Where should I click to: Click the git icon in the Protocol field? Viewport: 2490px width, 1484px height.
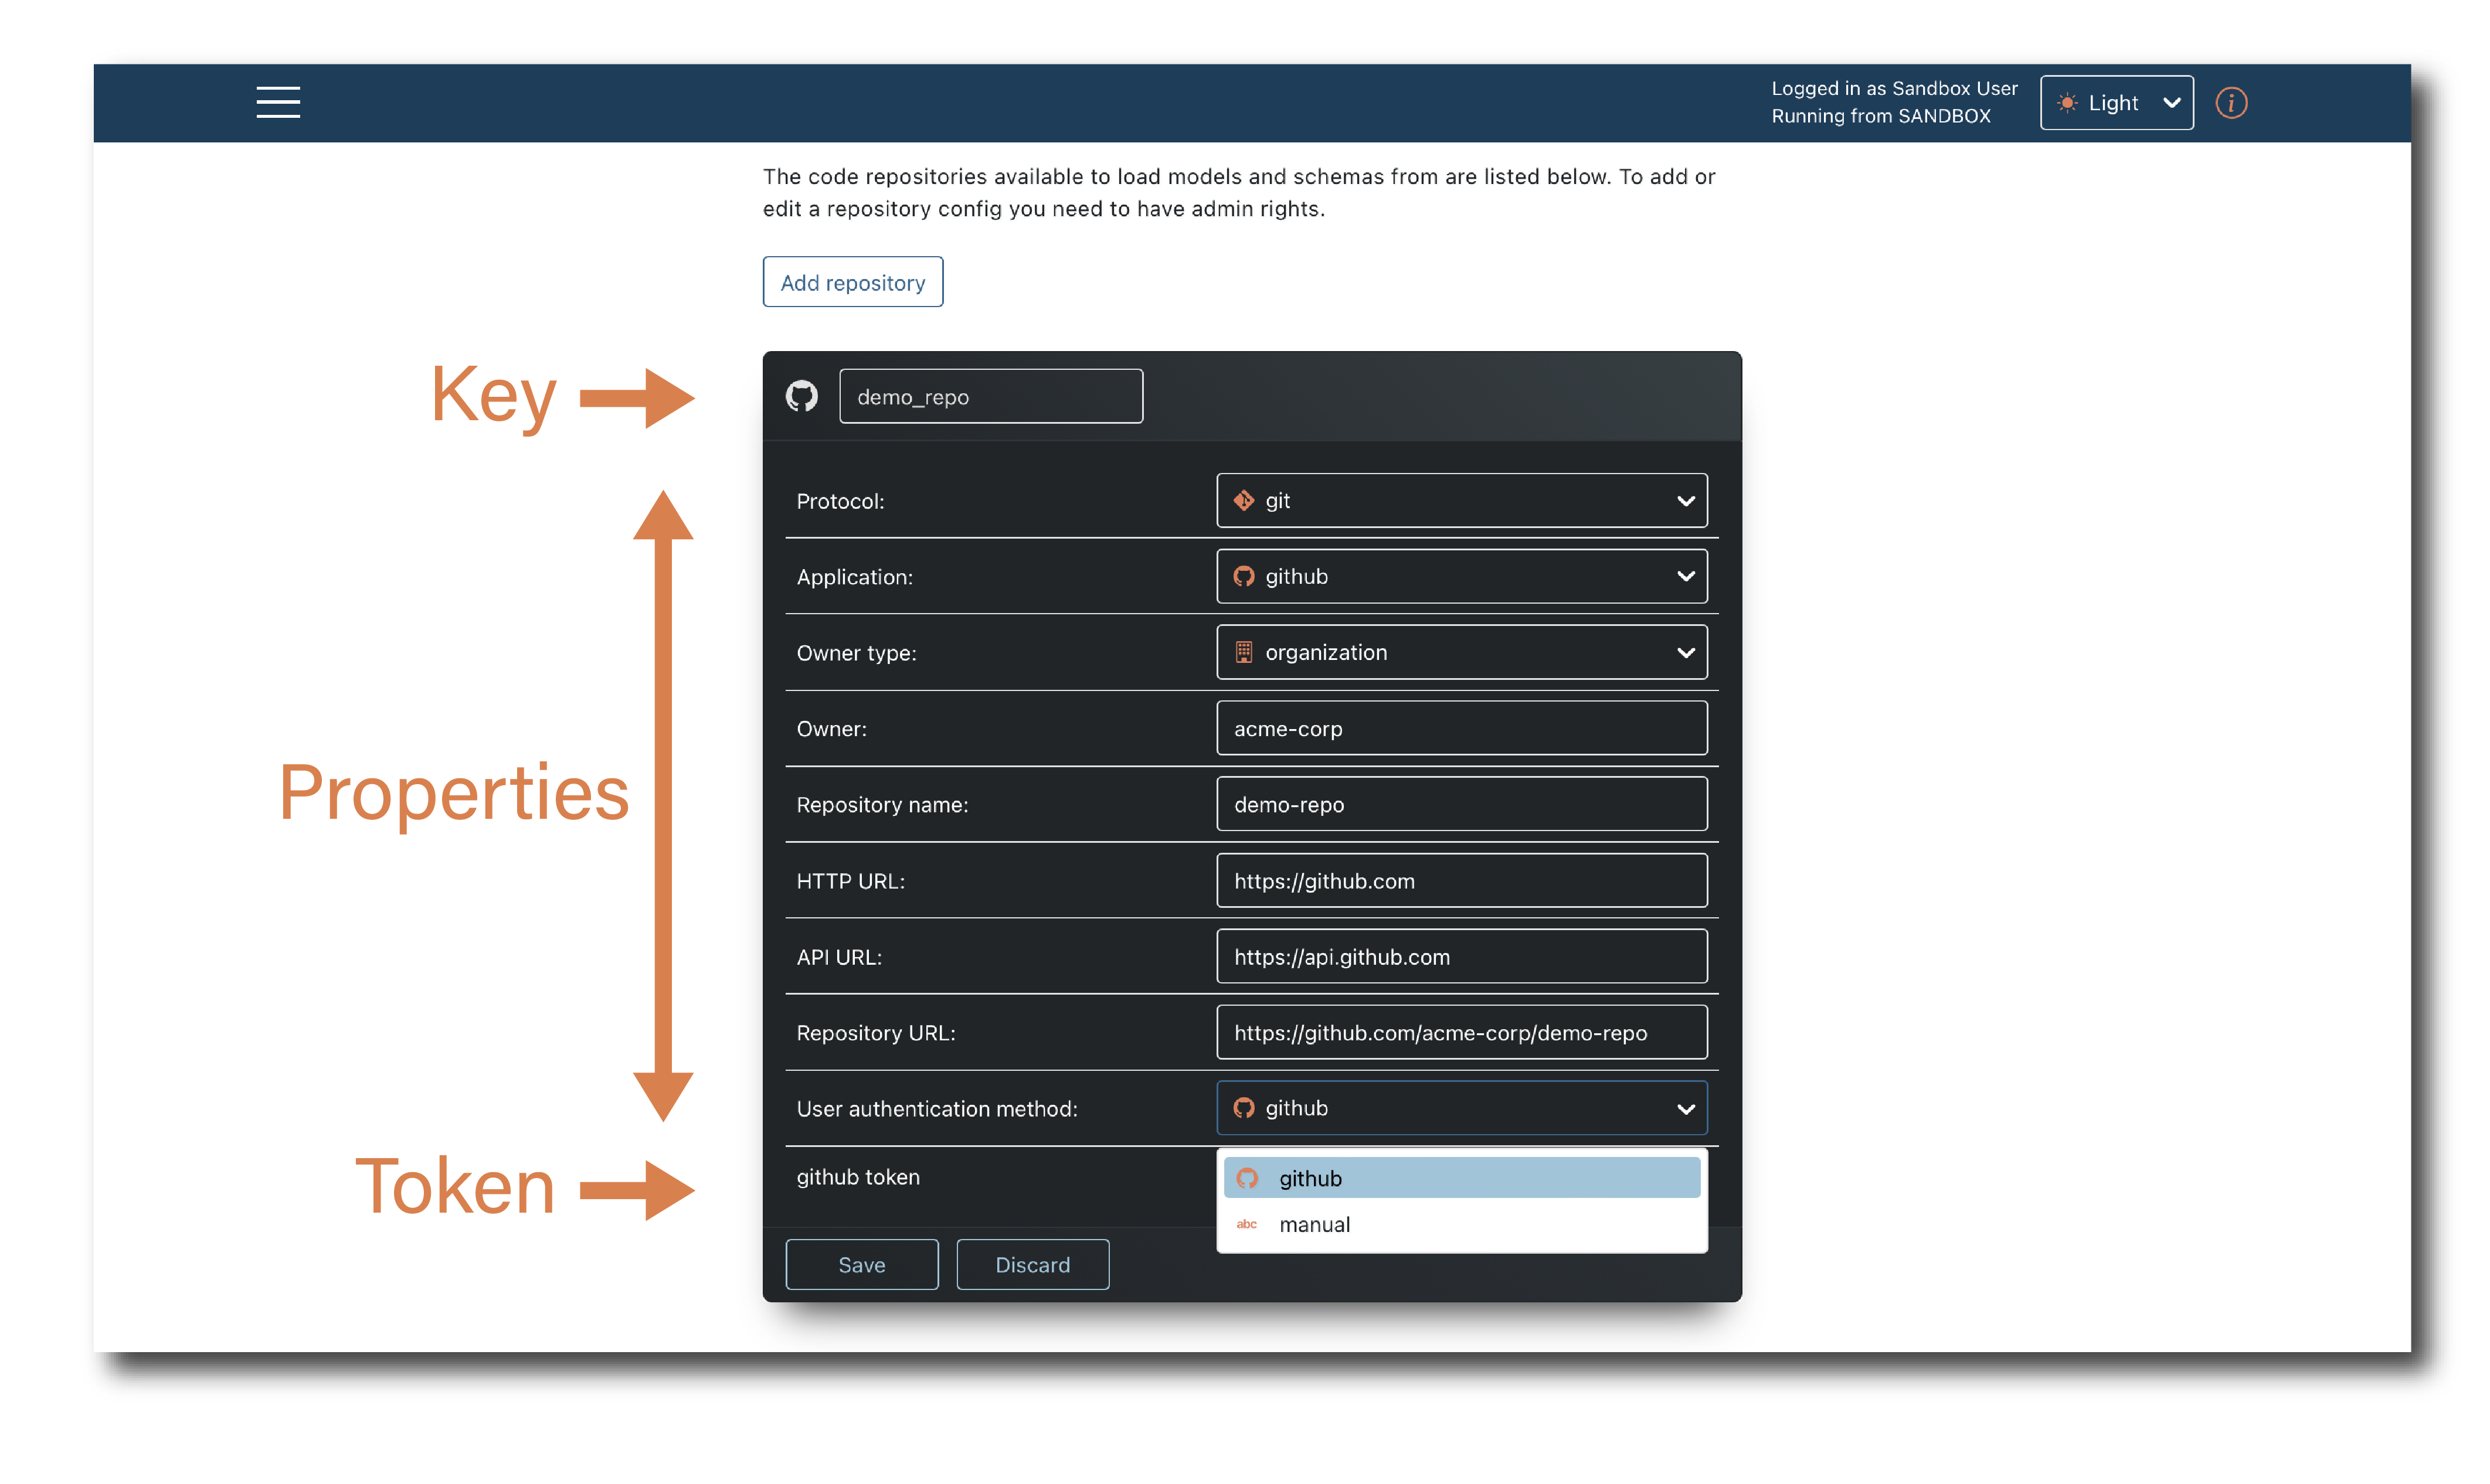coord(1244,500)
